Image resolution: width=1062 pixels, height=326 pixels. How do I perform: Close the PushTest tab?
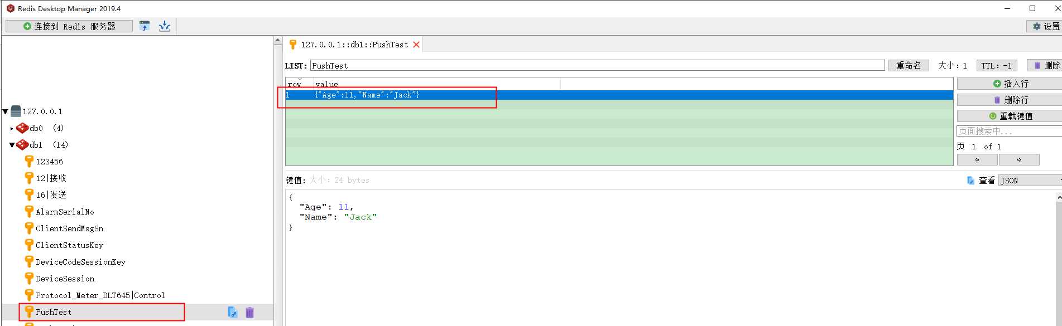(x=416, y=45)
